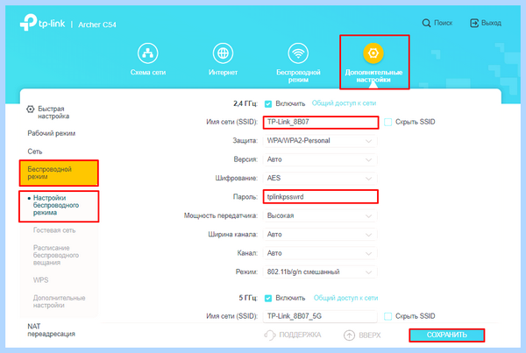526x353 pixels.
Task: Open the Internet globe icon
Action: (x=223, y=53)
